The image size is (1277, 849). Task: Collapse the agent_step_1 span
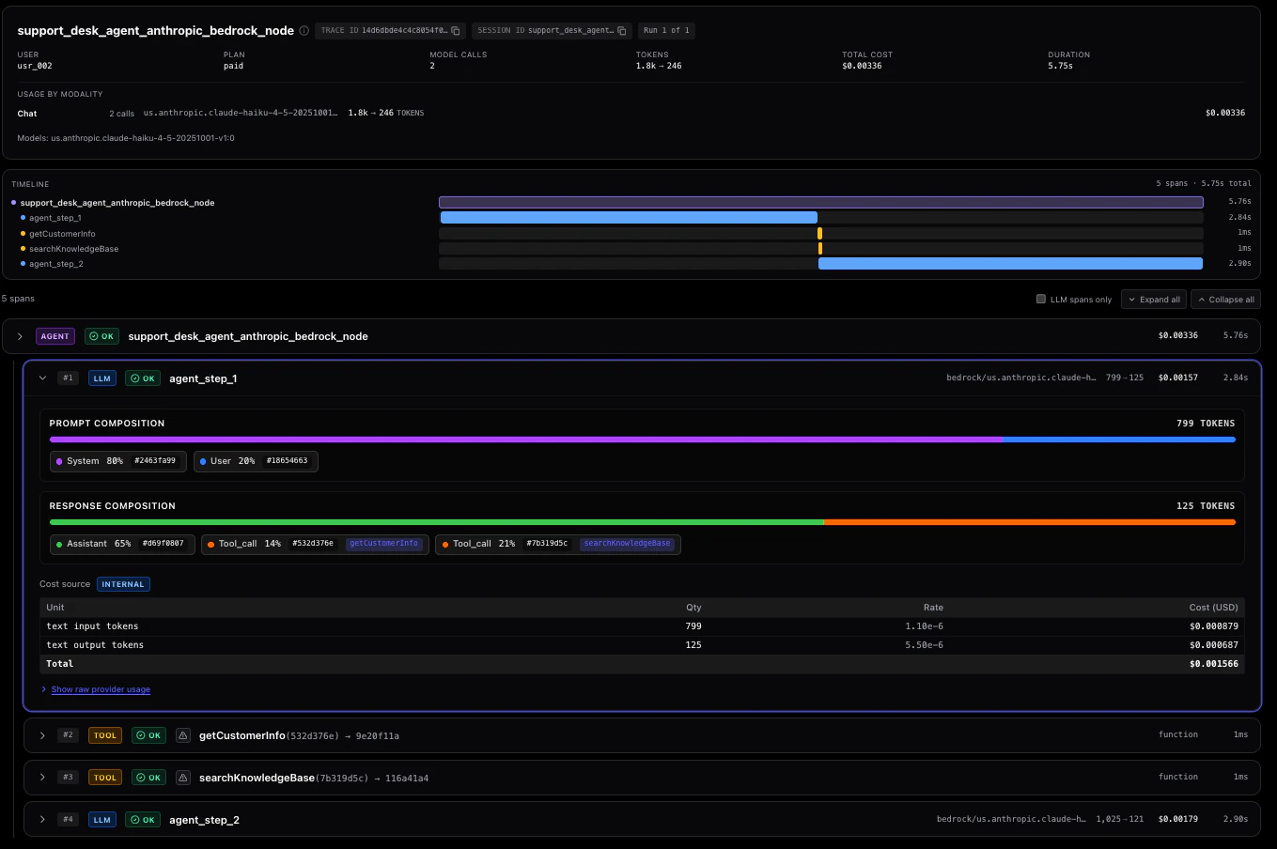[42, 378]
